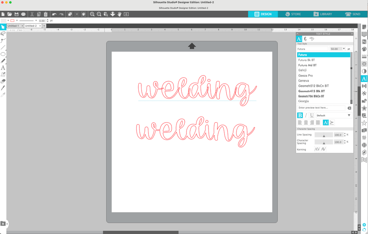Open the LIBRARY section

322,14
